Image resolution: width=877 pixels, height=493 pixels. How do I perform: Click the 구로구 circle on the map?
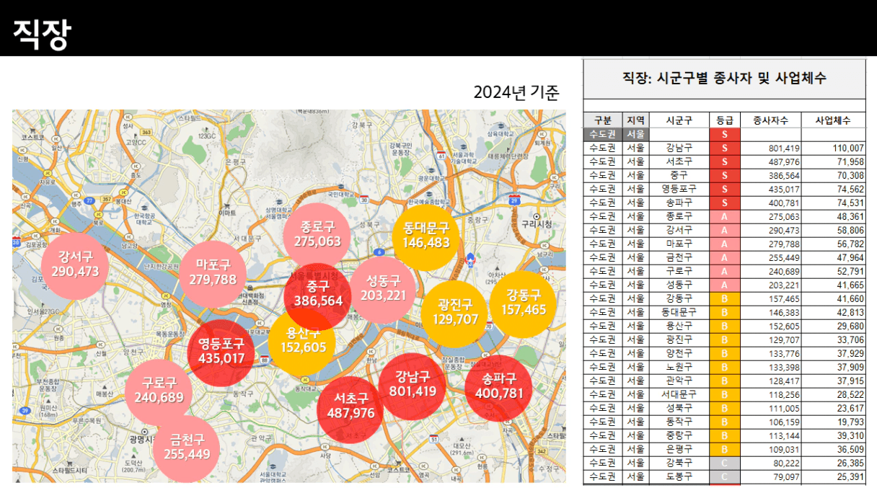pos(158,391)
